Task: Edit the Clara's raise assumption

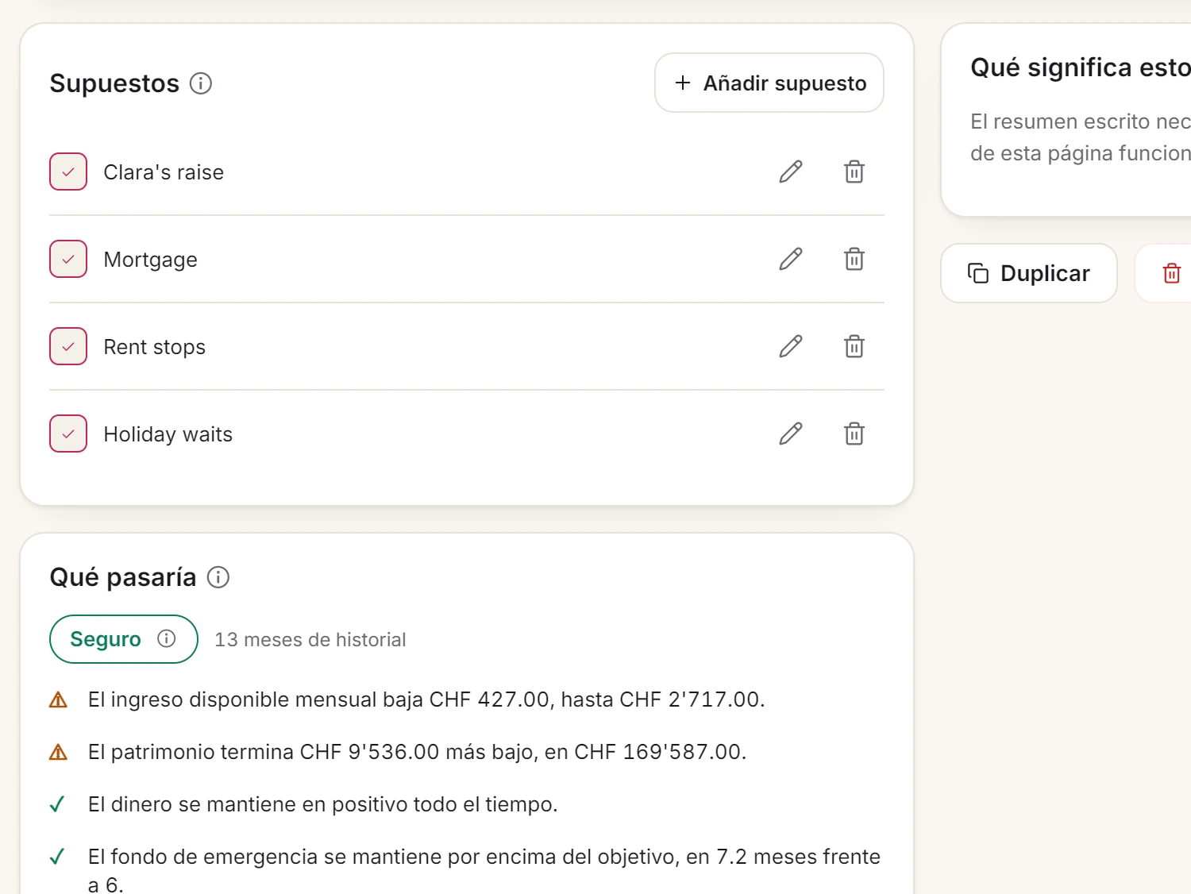Action: click(x=791, y=171)
